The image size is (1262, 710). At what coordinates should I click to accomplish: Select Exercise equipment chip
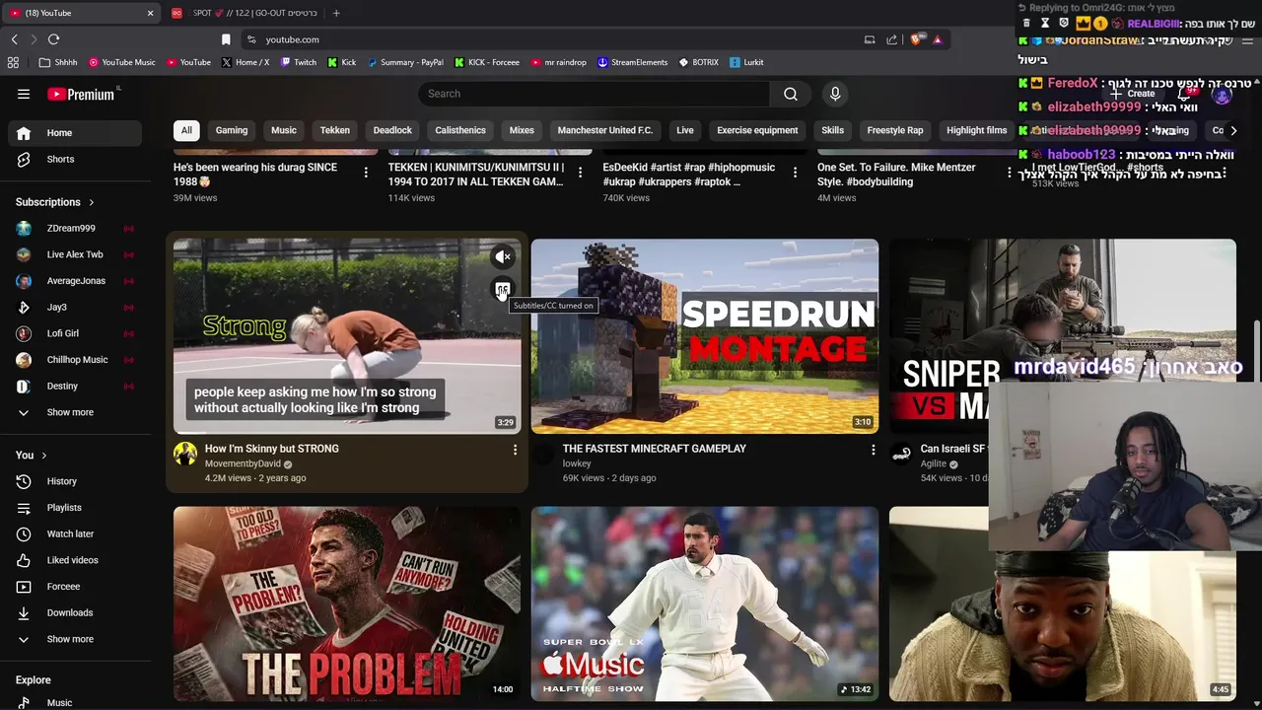pos(757,130)
